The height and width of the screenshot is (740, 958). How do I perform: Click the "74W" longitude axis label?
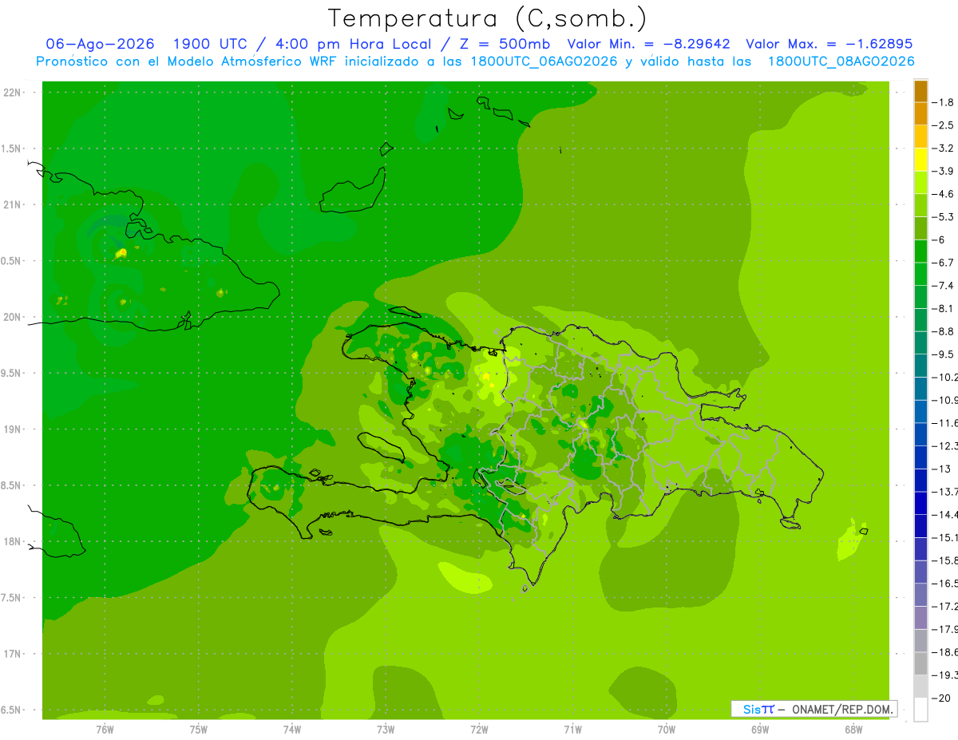pyautogui.click(x=291, y=730)
